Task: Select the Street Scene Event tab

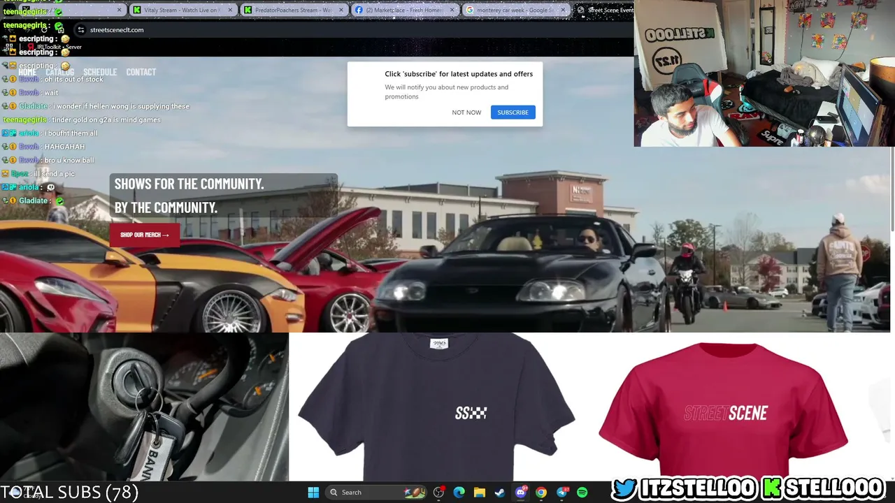Action: (605, 10)
